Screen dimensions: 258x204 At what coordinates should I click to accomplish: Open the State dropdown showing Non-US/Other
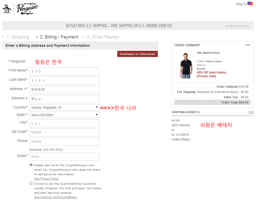[64, 115]
